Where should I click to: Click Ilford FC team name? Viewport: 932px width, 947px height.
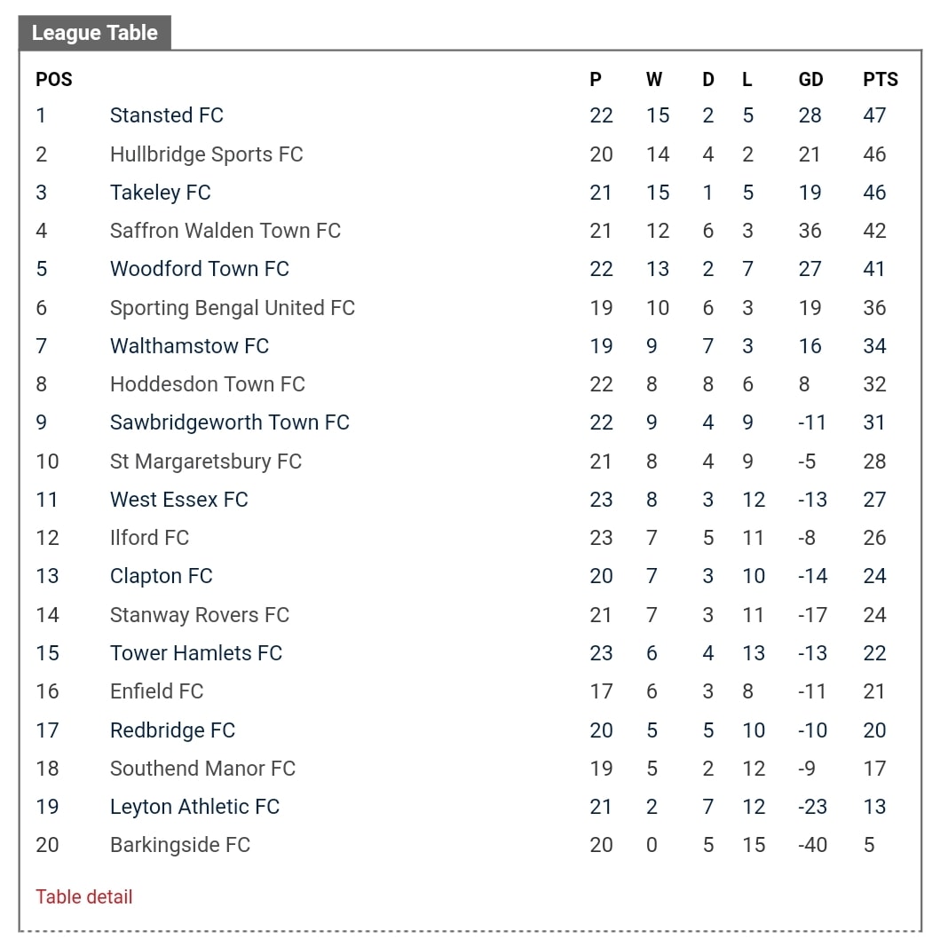pyautogui.click(x=149, y=538)
